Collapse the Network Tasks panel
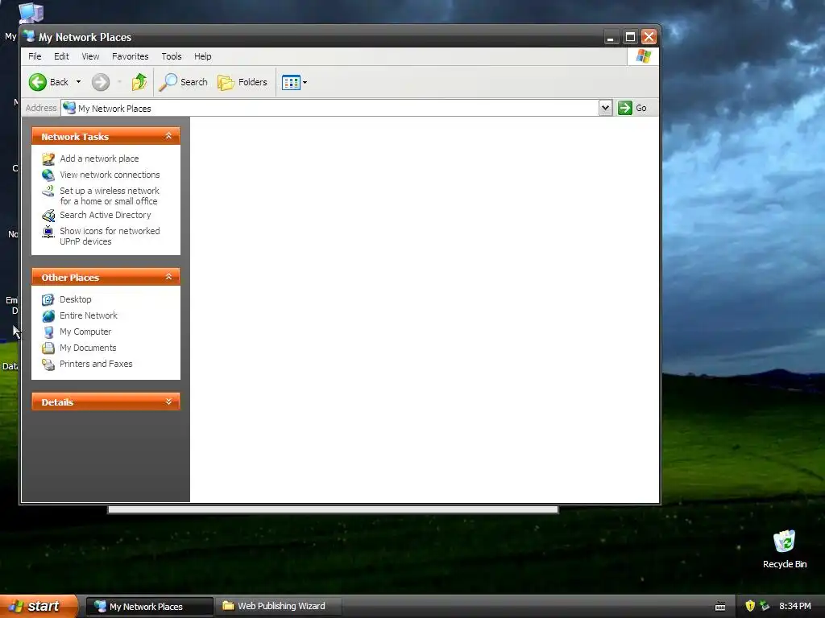Screen dimensions: 825x618 (168, 136)
